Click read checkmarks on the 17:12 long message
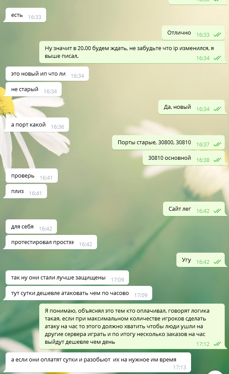The height and width of the screenshot is (374, 229). coord(217,344)
